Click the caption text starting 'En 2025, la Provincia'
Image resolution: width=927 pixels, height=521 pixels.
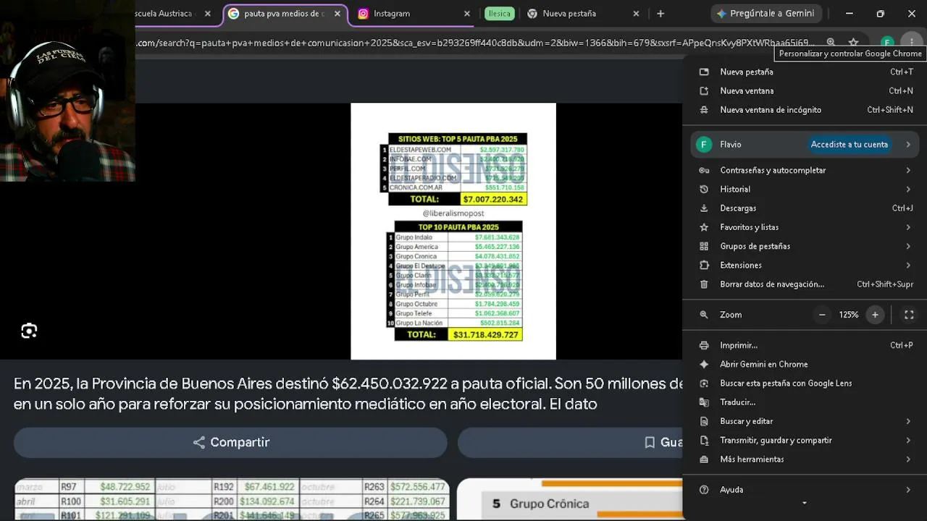[348, 394]
